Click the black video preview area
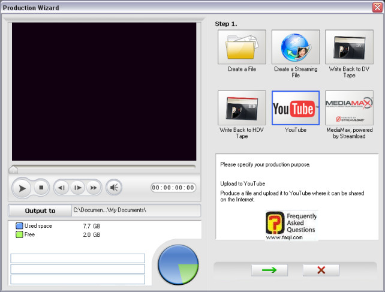Screen dimensions: 385x292 point(104,92)
